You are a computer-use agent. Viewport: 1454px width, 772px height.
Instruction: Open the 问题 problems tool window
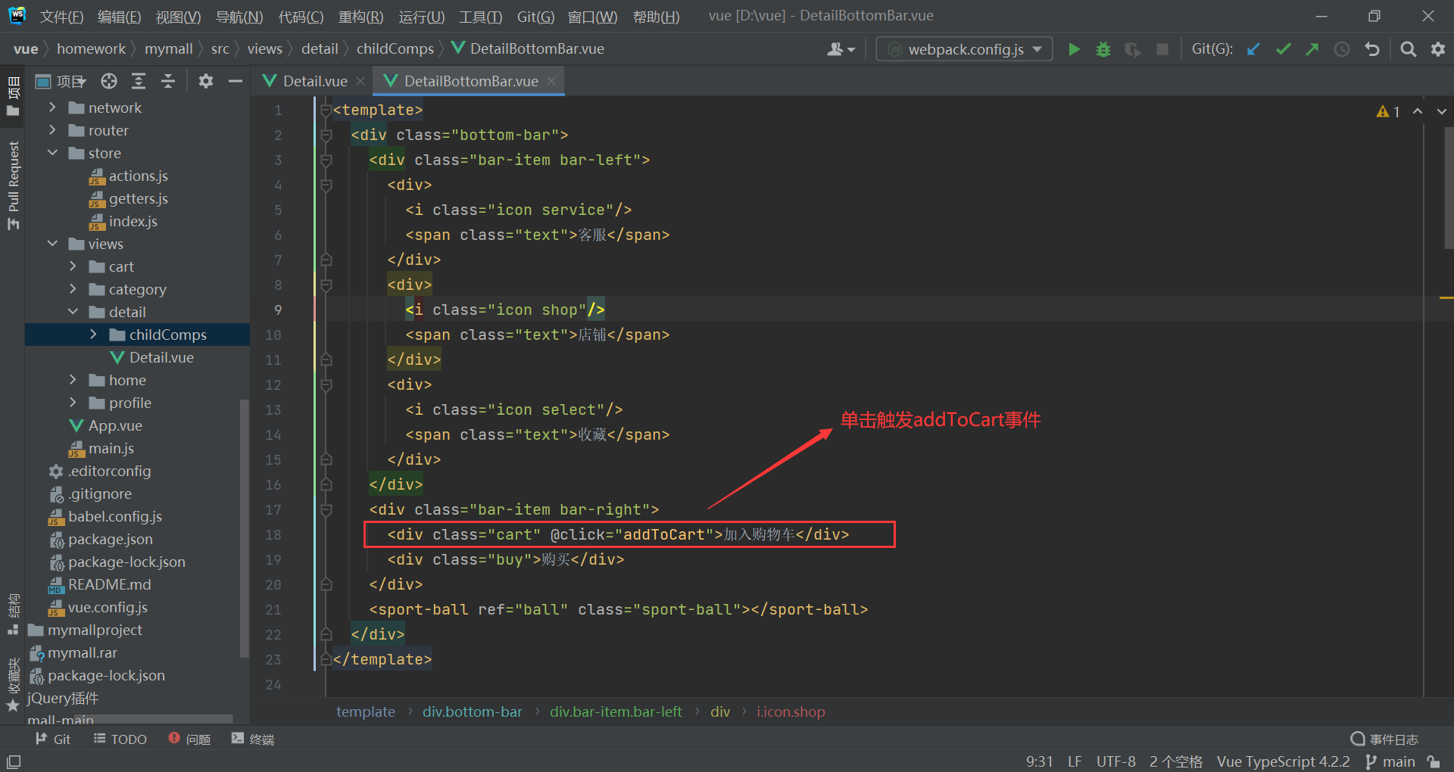(189, 739)
